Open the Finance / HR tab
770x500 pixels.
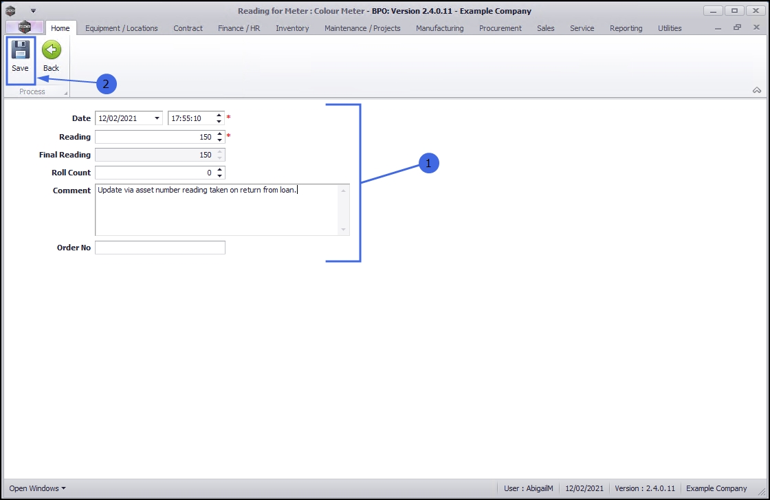(239, 28)
